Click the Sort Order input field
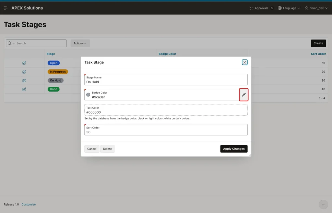The image size is (332, 213). click(166, 130)
